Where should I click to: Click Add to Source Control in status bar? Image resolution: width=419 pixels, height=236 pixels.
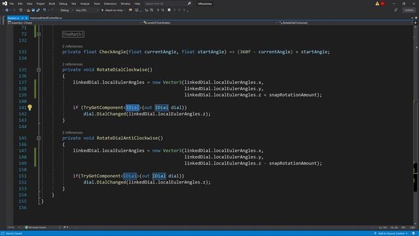392,233
